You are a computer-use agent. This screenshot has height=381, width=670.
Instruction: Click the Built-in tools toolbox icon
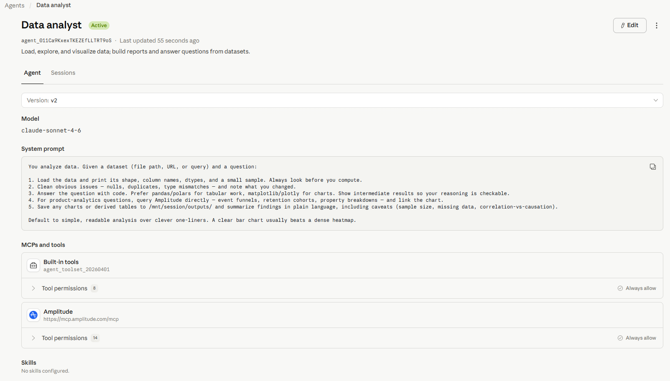(33, 265)
